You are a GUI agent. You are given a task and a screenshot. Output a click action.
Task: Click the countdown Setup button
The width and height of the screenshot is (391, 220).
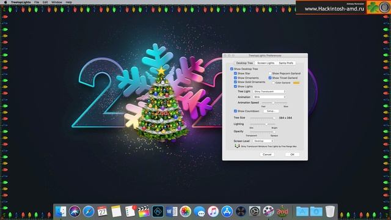tap(271, 111)
